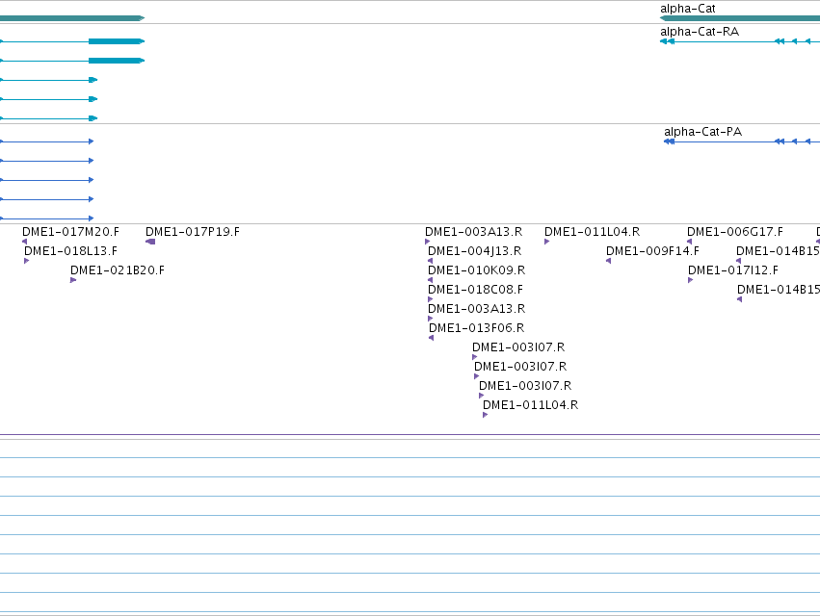Click the DME1-017I12.F label

[x=733, y=270]
